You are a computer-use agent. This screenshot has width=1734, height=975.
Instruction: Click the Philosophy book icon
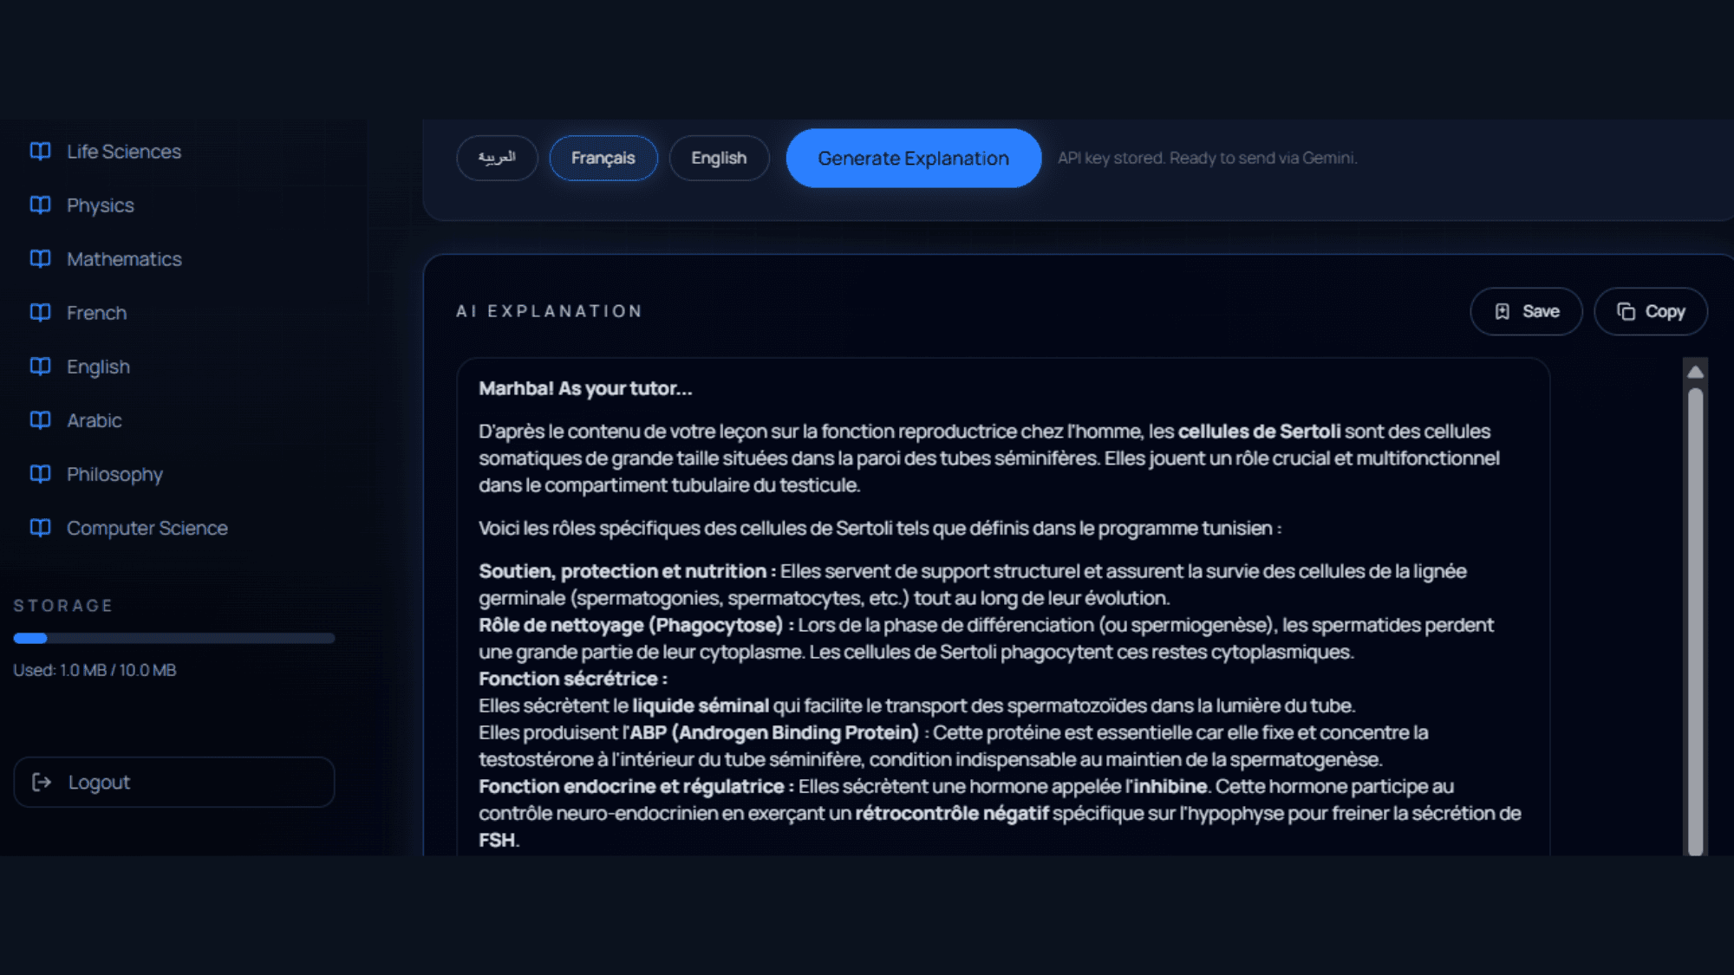[40, 474]
